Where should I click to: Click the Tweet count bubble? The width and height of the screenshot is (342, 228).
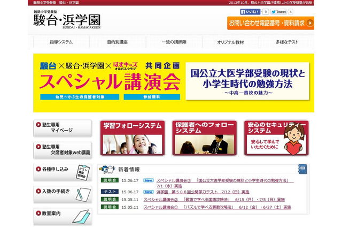(291, 12)
